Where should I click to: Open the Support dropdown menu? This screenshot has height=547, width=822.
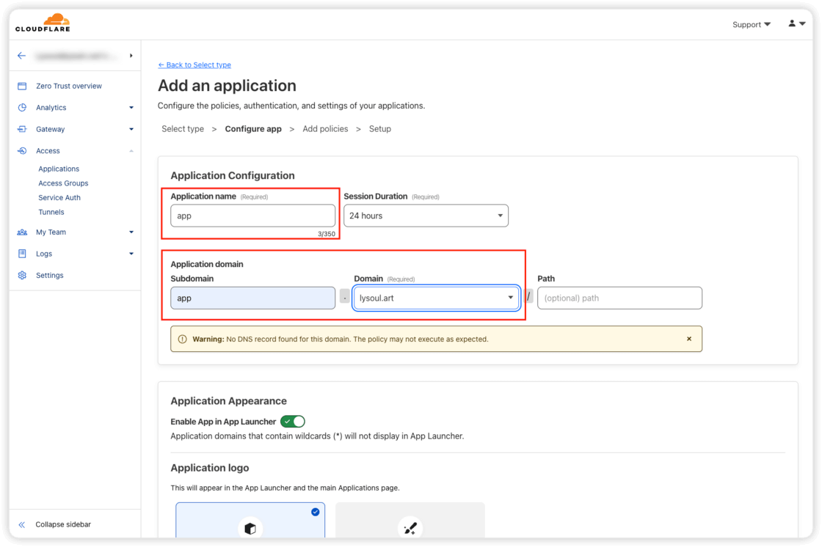tap(752, 24)
